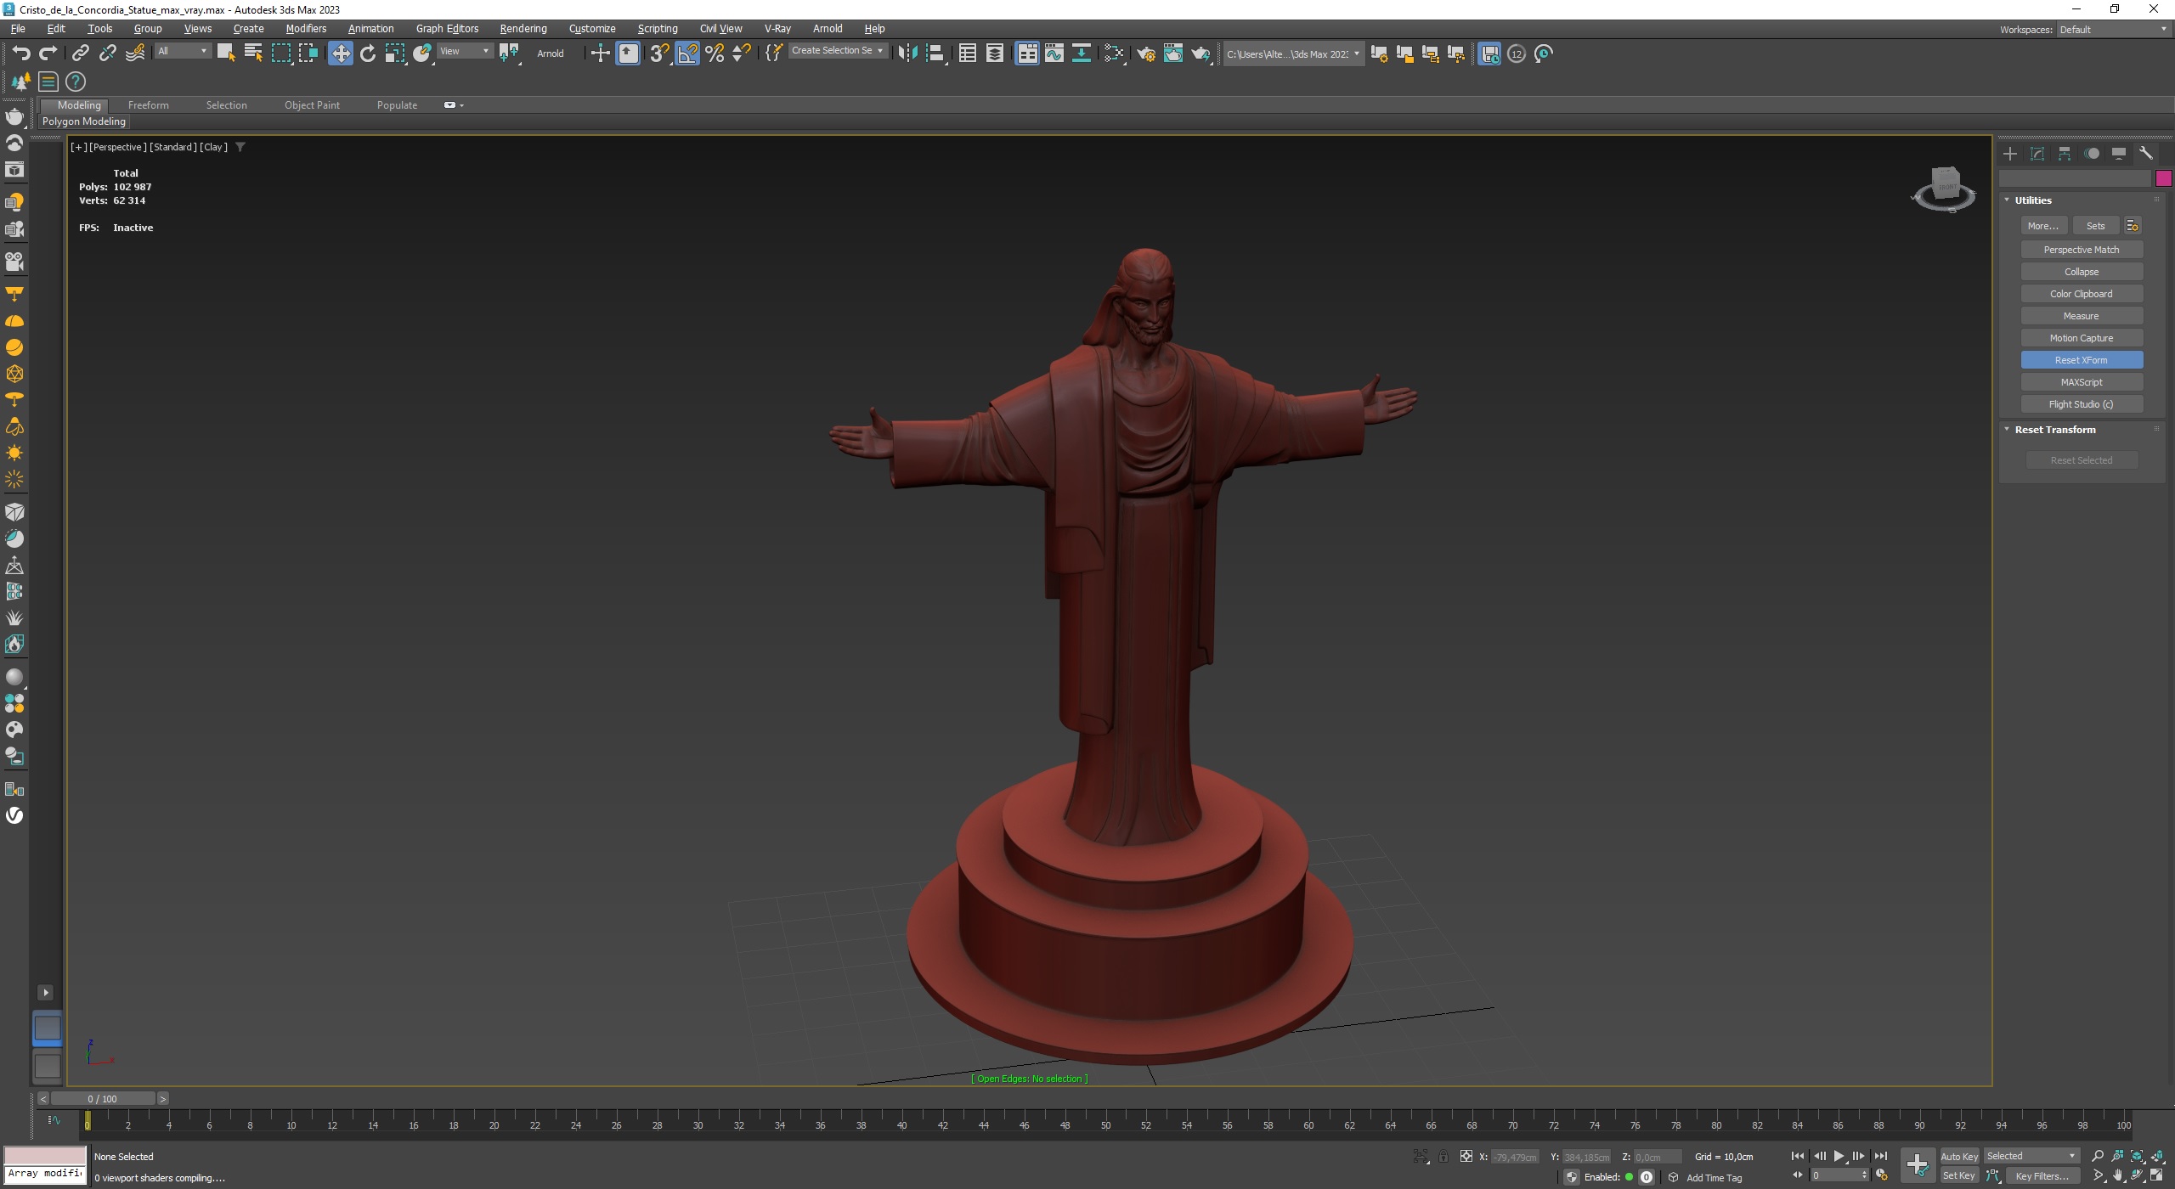Viewport: 2175px width, 1189px height.
Task: Open the Graph Editors menu
Action: 447,28
